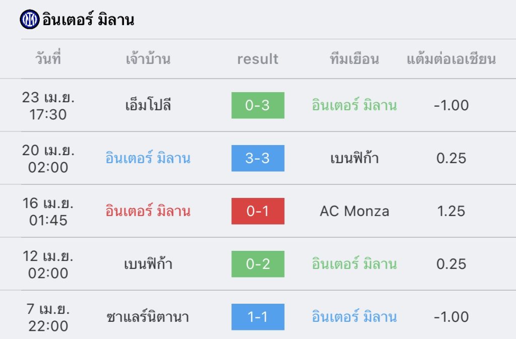Select the green 0-3 result badge

[257, 105]
